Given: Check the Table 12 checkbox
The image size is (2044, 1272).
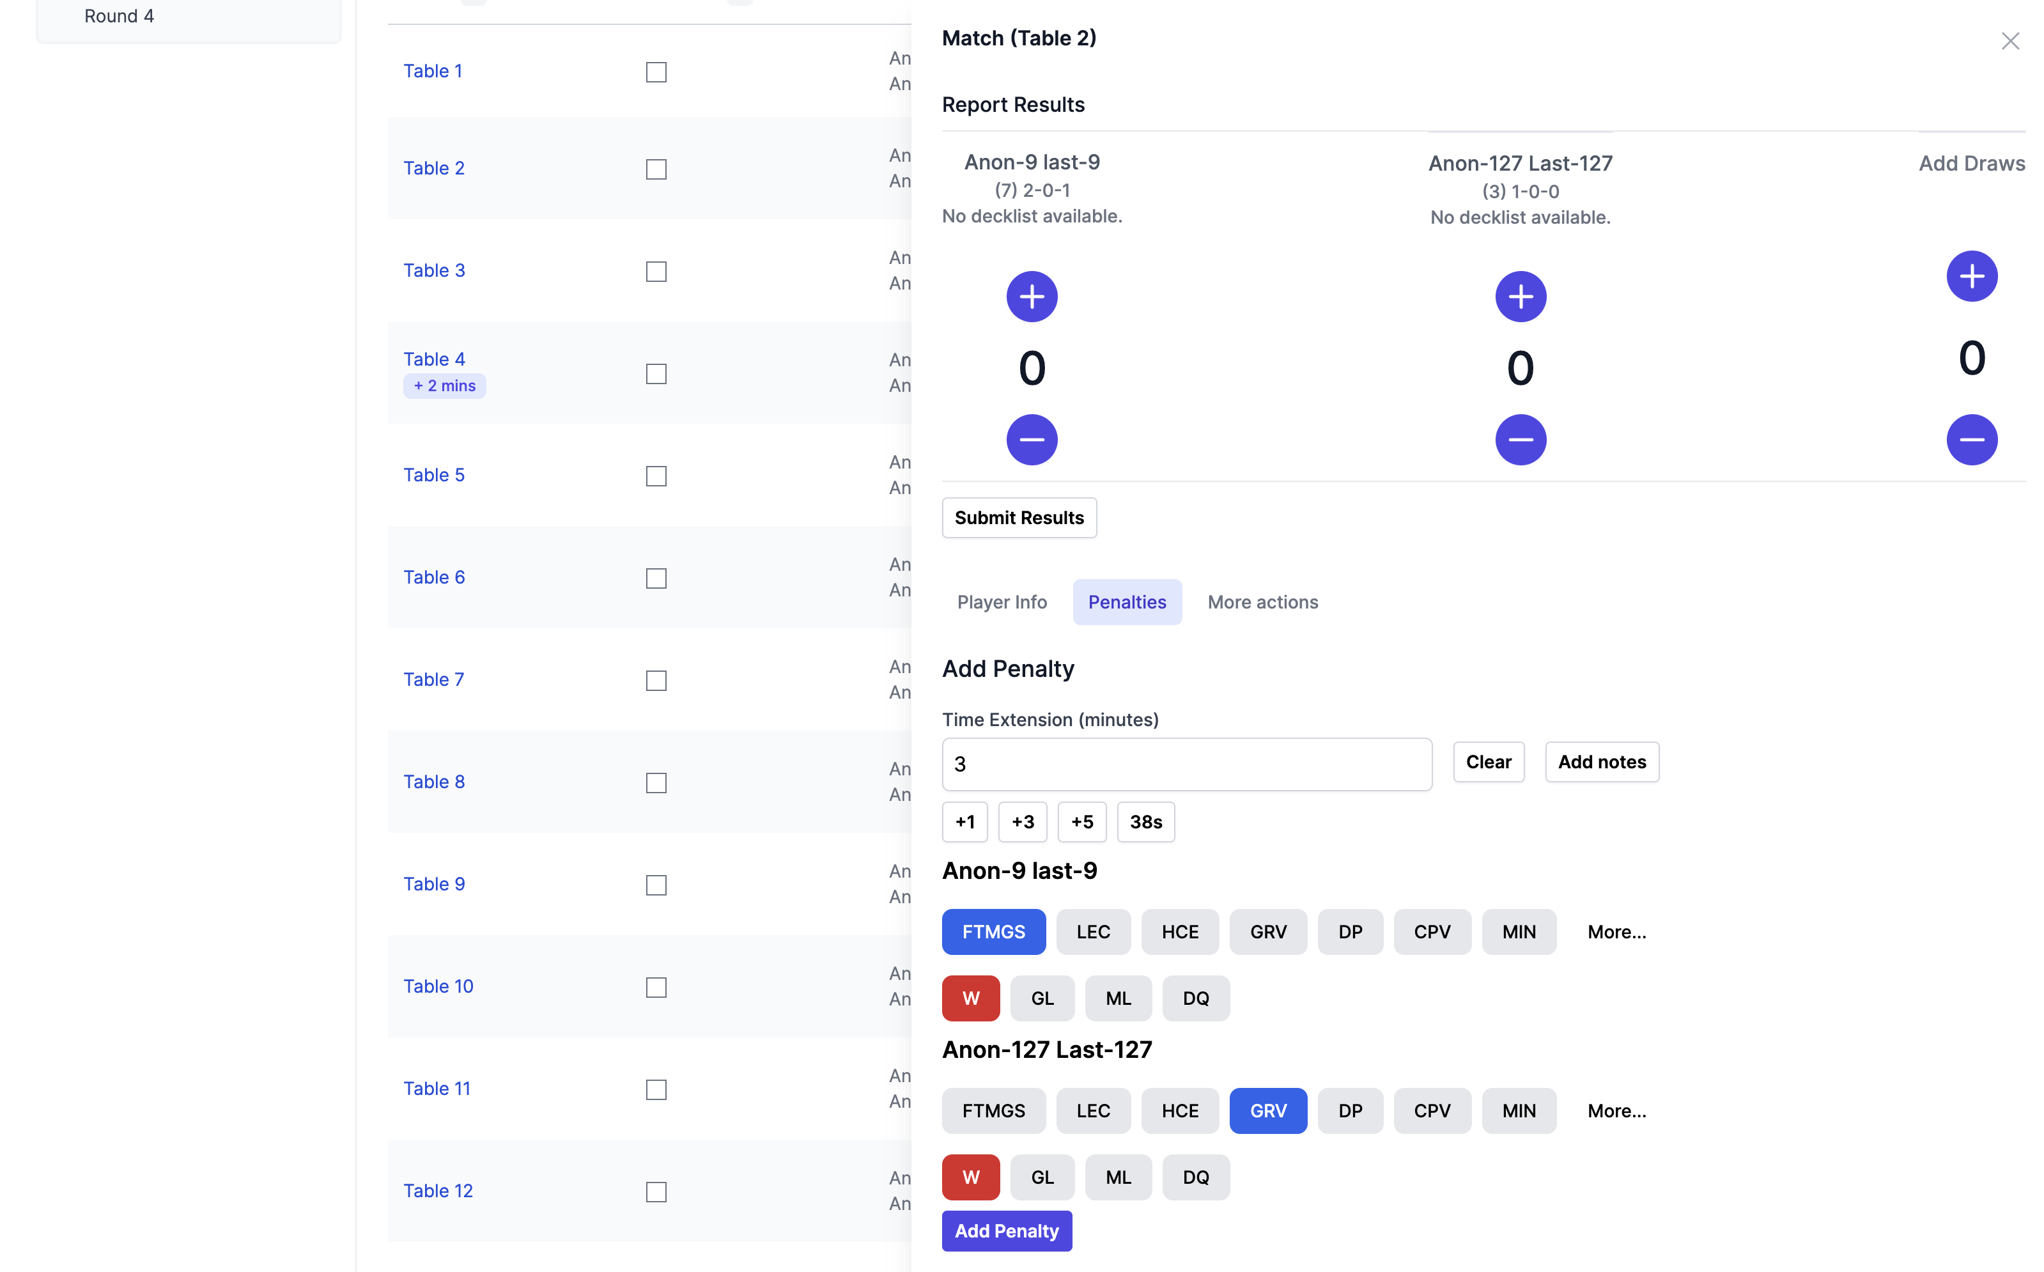Looking at the screenshot, I should [655, 1192].
